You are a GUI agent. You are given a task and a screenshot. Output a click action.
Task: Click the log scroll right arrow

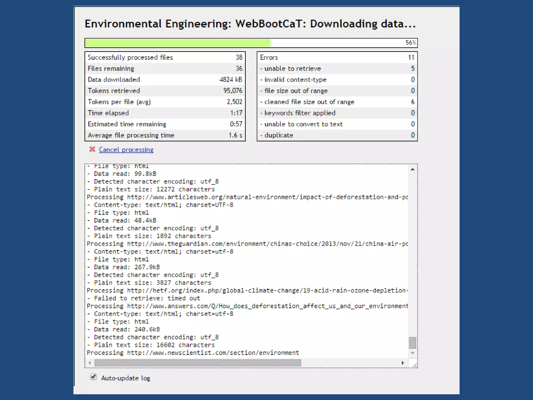pos(403,363)
